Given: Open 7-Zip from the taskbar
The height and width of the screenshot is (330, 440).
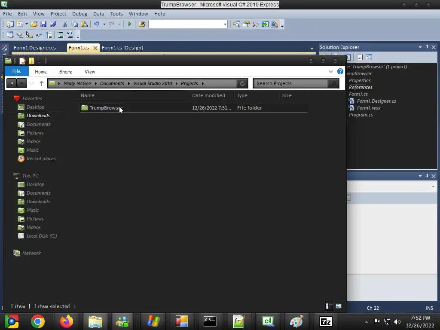Looking at the screenshot, I should (x=326, y=321).
